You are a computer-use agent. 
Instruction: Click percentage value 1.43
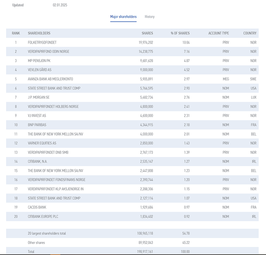click(187, 143)
